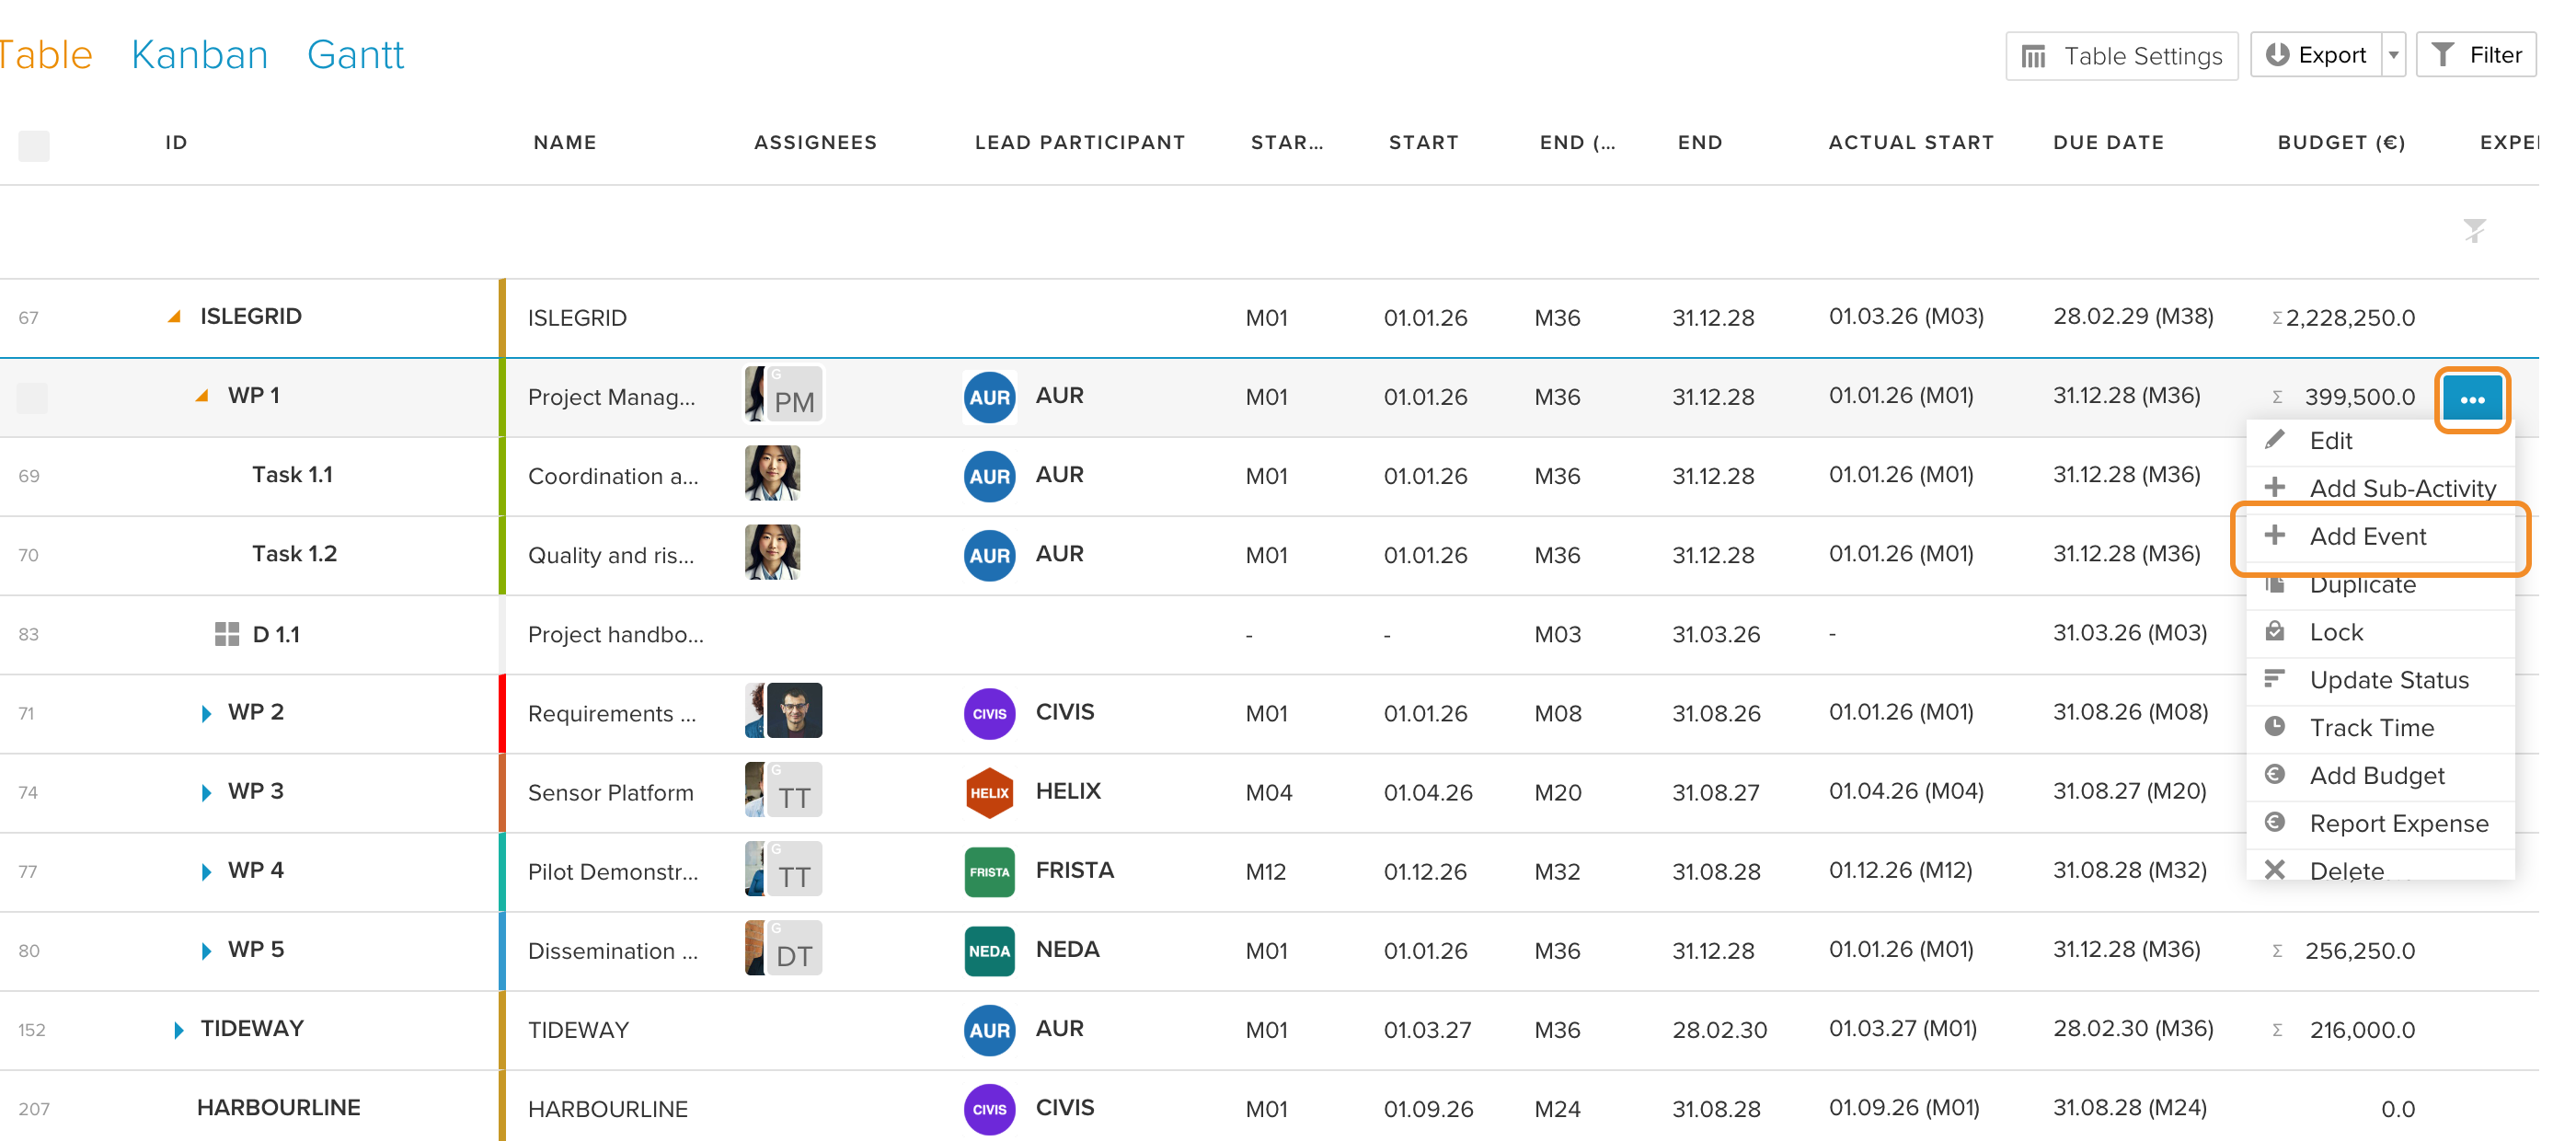Click the clear filter funnel icon
The image size is (2576, 1141).
click(2474, 231)
